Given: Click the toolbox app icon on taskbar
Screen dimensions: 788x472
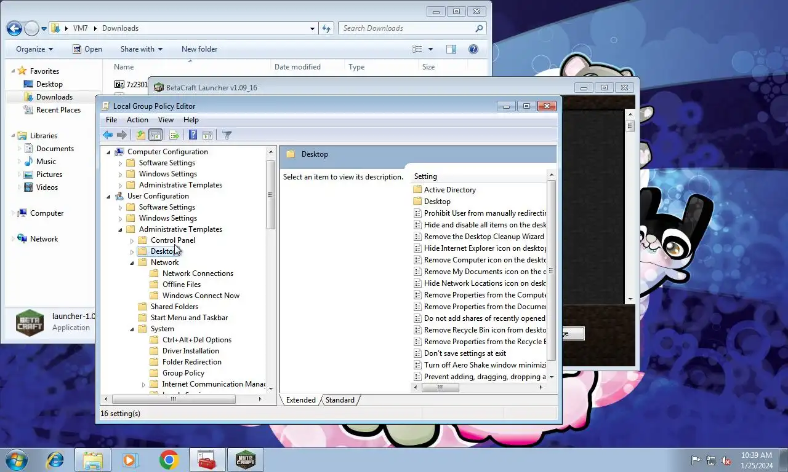Looking at the screenshot, I should coord(207,460).
